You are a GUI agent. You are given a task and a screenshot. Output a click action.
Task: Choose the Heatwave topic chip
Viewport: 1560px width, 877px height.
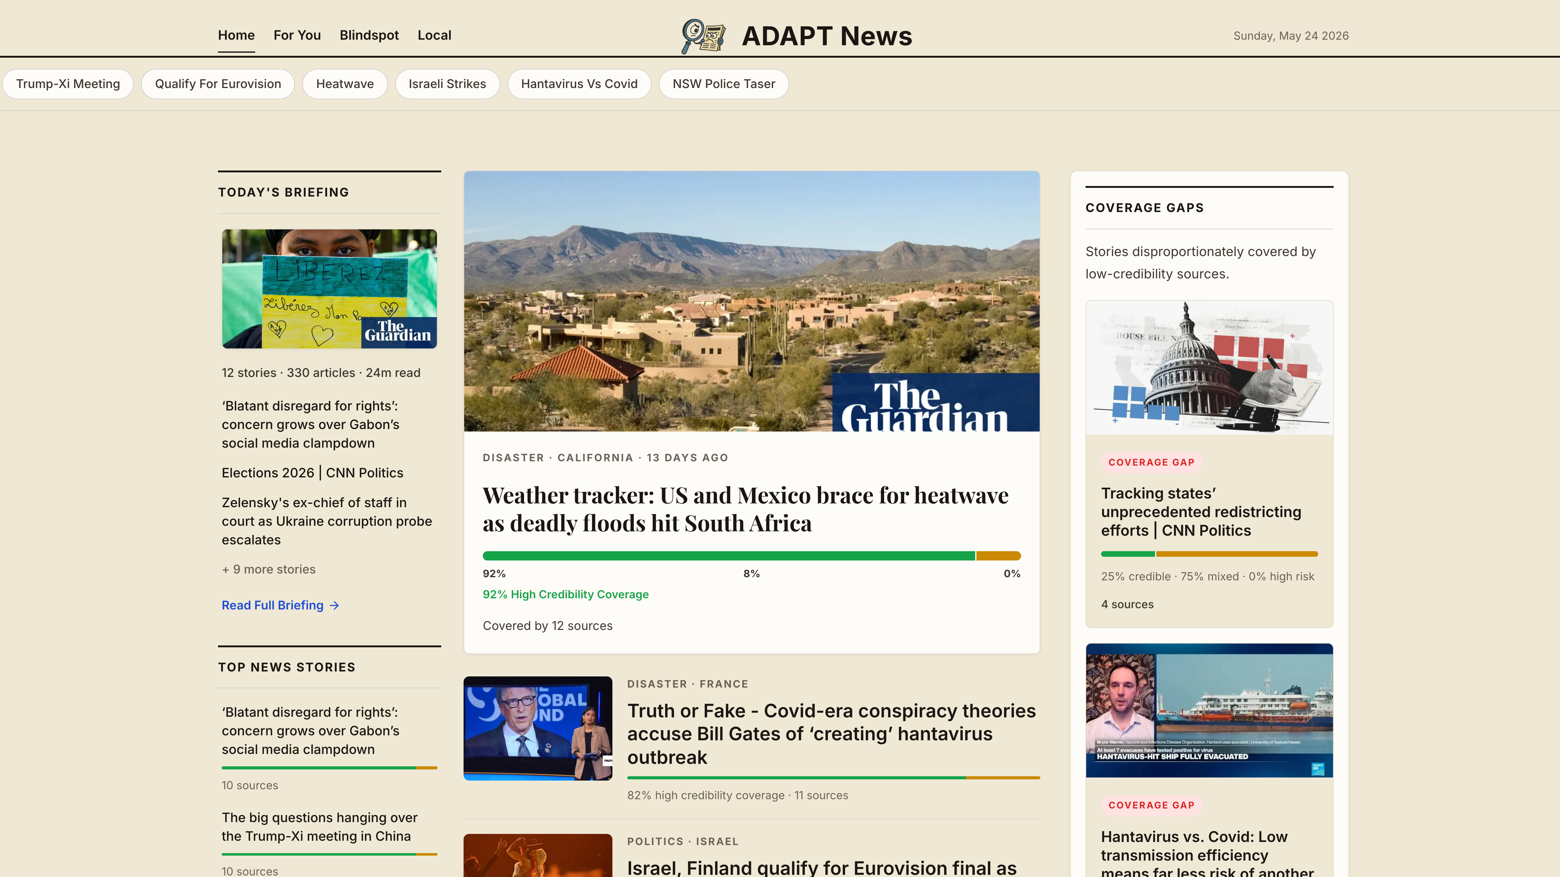point(344,84)
